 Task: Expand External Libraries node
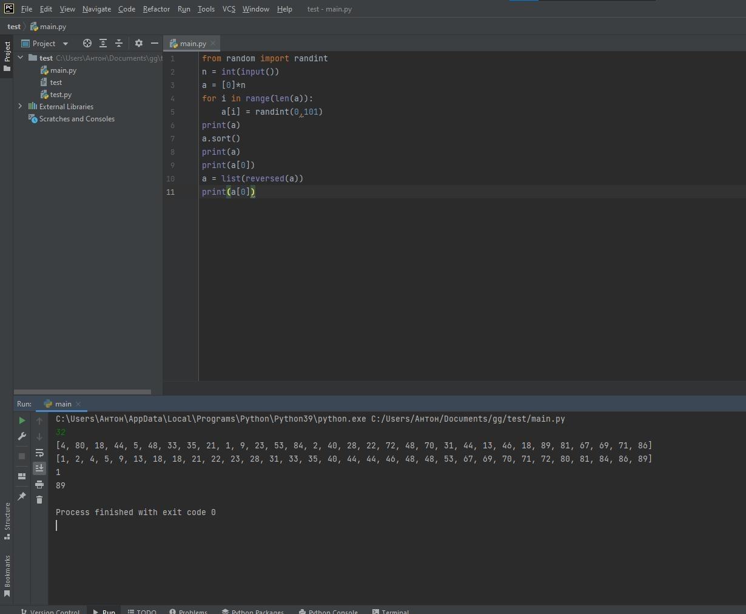pos(21,106)
